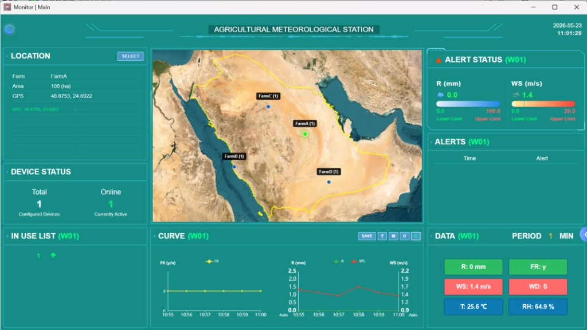Click the FarmA map marker dot

click(x=305, y=134)
